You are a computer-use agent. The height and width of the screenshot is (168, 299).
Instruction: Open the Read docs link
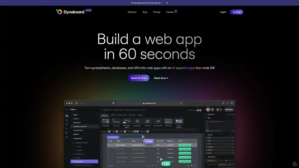coord(161,78)
